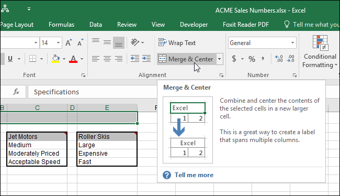Expand the General number format dropdown

[x=292, y=42]
